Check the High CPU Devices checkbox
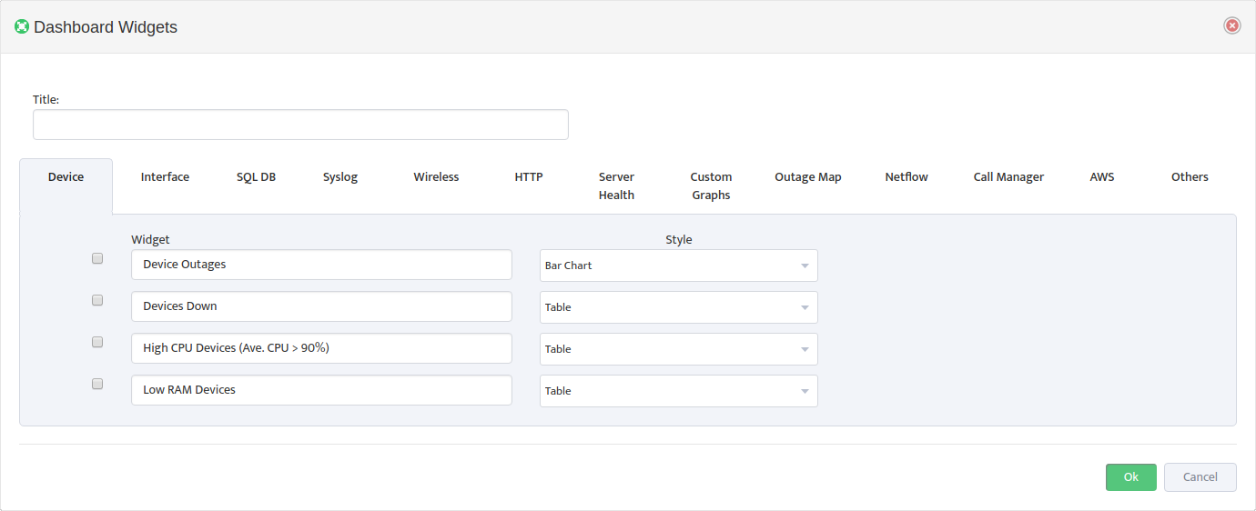Viewport: 1256px width, 511px height. point(97,342)
